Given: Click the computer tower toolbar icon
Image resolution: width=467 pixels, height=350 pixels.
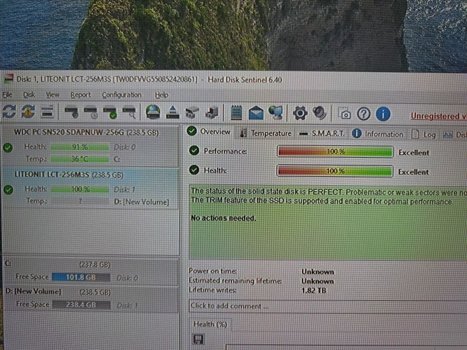Looking at the screenshot, I should 212,113.
